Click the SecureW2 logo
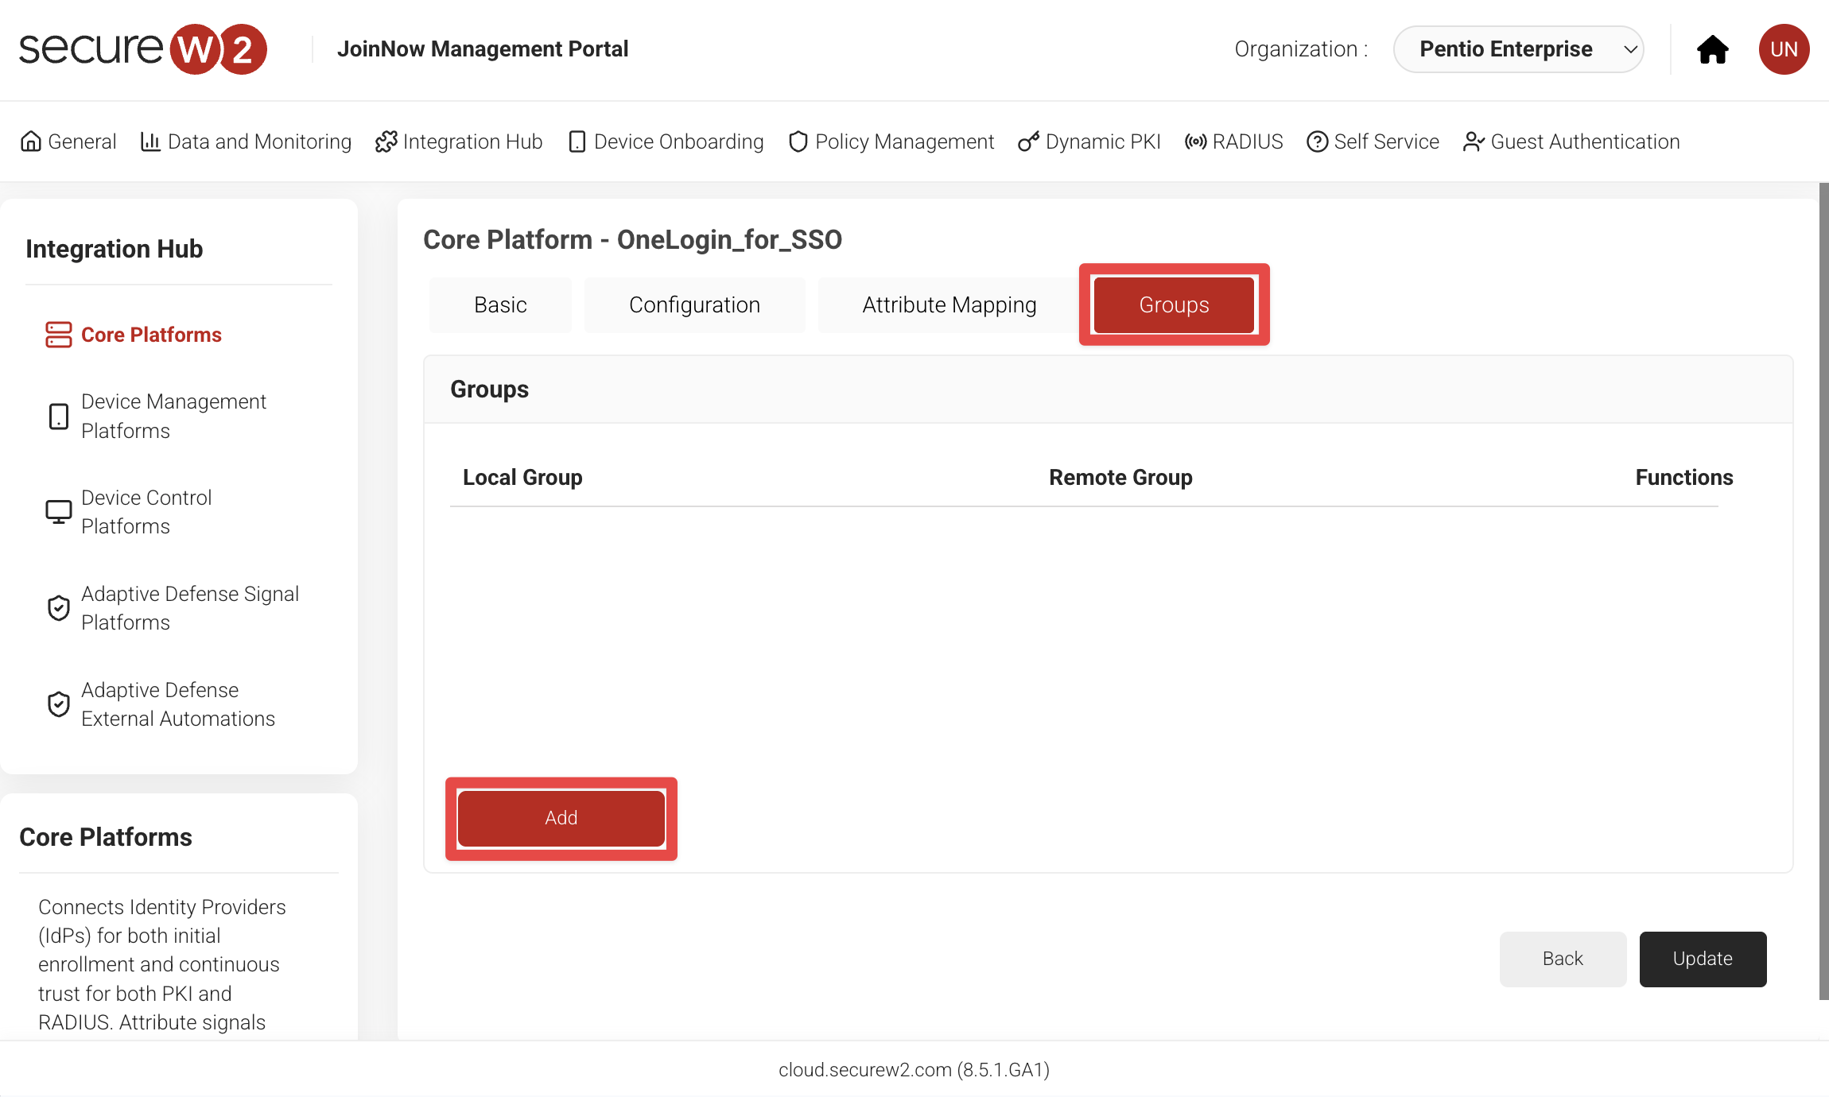The width and height of the screenshot is (1829, 1097). point(143,49)
